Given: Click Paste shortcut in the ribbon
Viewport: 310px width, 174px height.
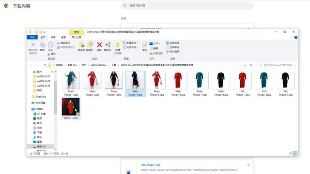Looking at the screenshot, I should click(x=66, y=47).
